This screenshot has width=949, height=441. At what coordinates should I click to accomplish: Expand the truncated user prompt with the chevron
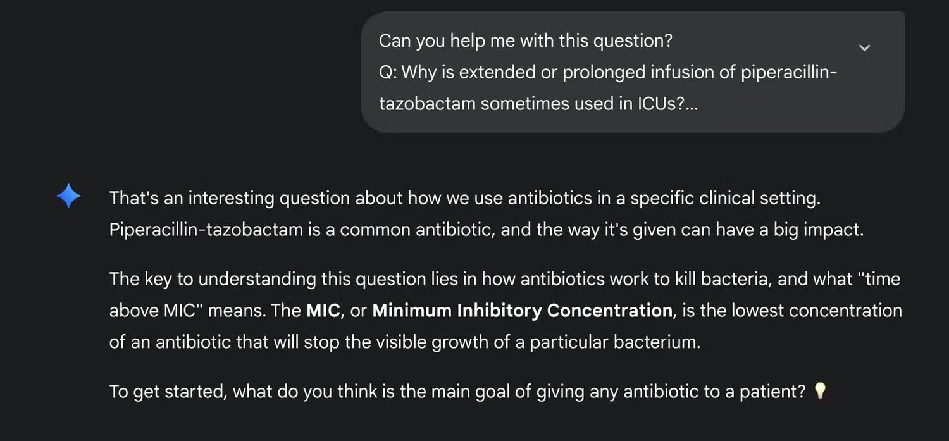coord(864,48)
